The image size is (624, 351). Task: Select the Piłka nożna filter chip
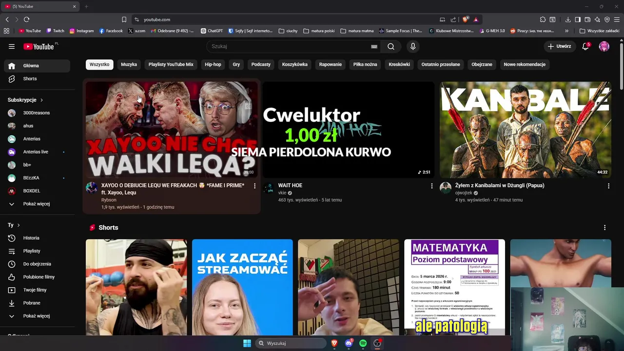pyautogui.click(x=365, y=64)
